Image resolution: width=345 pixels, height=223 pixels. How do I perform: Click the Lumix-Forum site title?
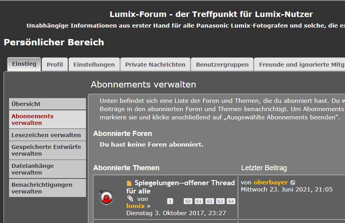[x=211, y=14]
